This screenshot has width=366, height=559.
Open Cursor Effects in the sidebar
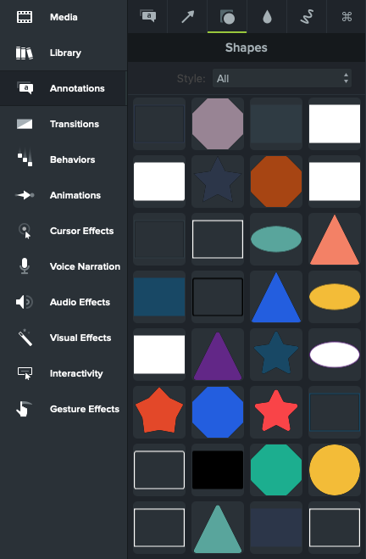coord(64,231)
